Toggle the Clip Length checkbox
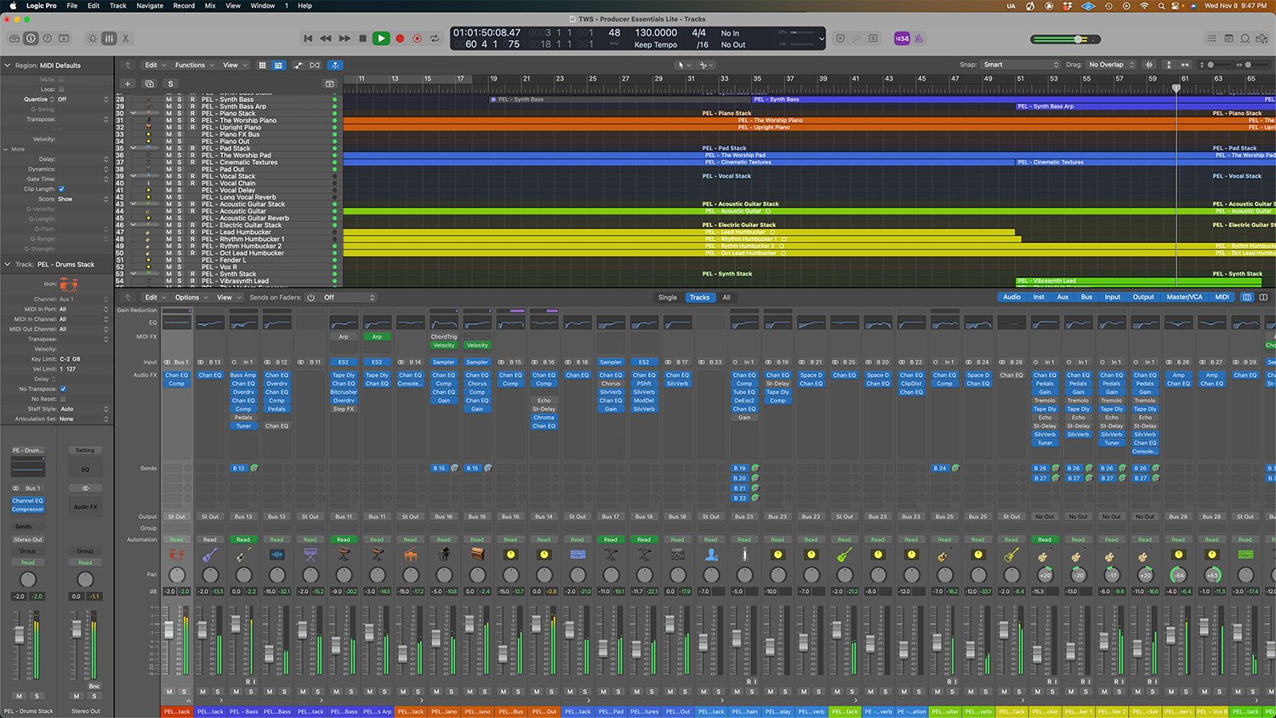1276x718 pixels. (61, 189)
